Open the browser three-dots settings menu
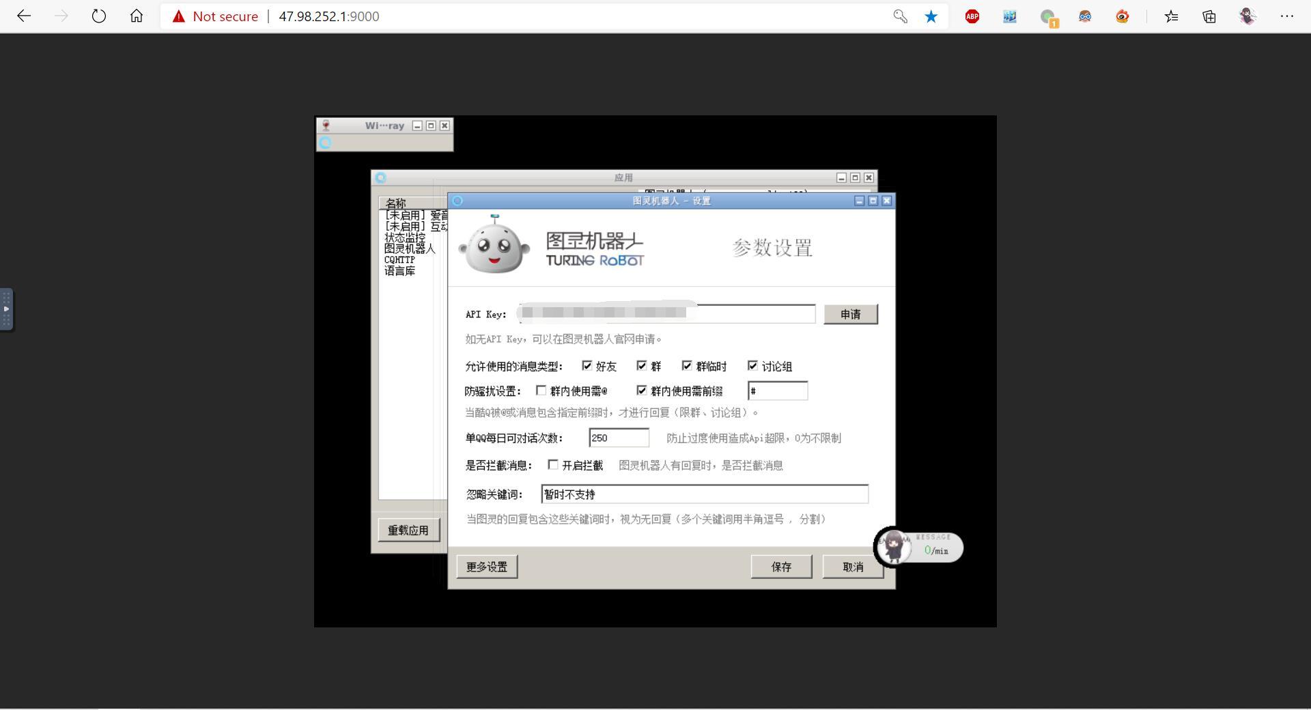The height and width of the screenshot is (710, 1311). point(1287,16)
